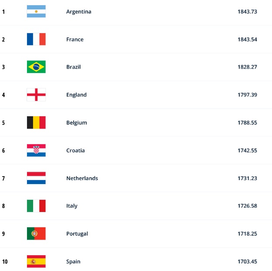Click England's 1797.39 points value
Screen dimensions: 272x271
(x=247, y=95)
